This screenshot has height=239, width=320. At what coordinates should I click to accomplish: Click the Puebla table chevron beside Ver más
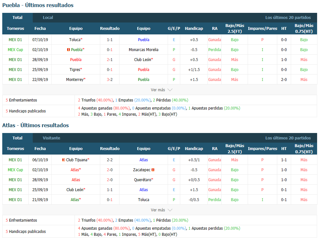[x=170, y=90]
